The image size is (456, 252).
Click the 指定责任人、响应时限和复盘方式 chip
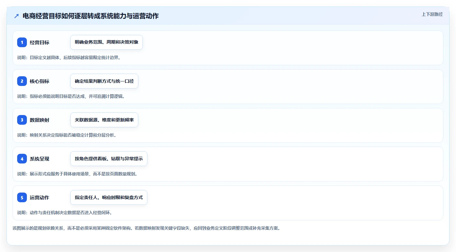(x=109, y=197)
